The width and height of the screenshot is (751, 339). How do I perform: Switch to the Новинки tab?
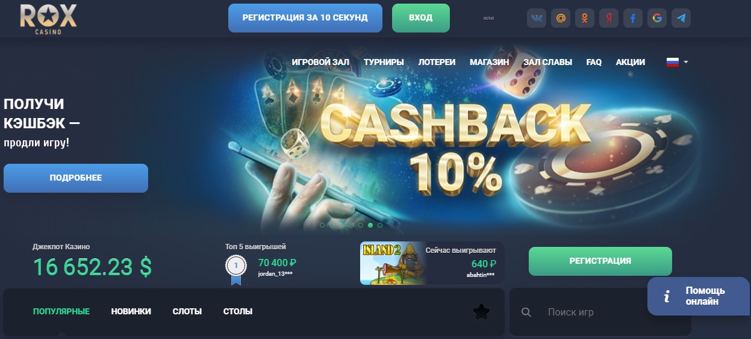(131, 311)
